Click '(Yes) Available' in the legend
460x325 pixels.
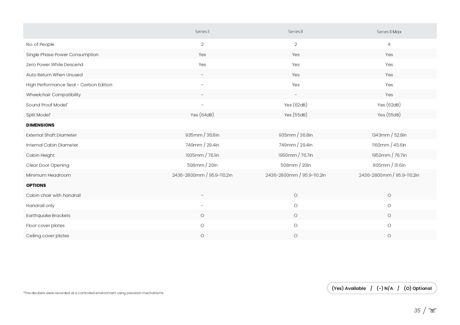349,288
